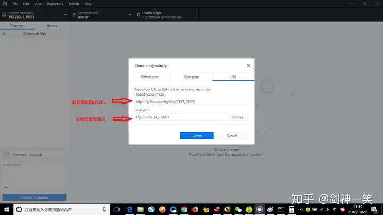
Task: Click the microphone icon in search box
Action: (104, 209)
